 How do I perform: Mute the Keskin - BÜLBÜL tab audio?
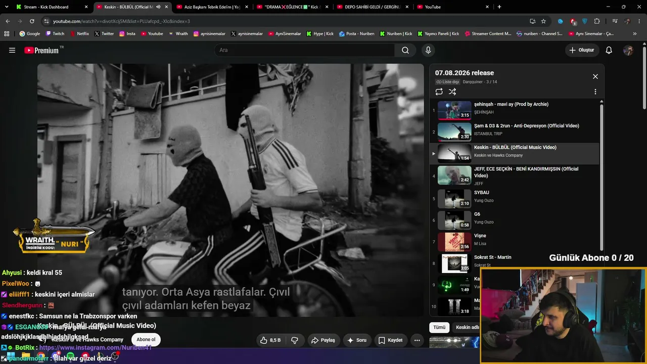(158, 7)
